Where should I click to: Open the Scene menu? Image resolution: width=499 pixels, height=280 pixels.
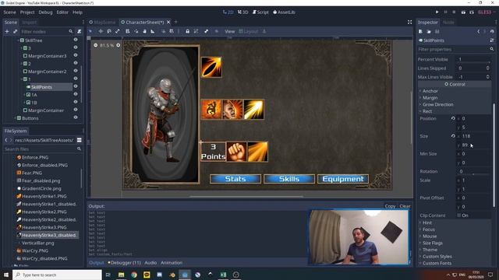[9, 12]
